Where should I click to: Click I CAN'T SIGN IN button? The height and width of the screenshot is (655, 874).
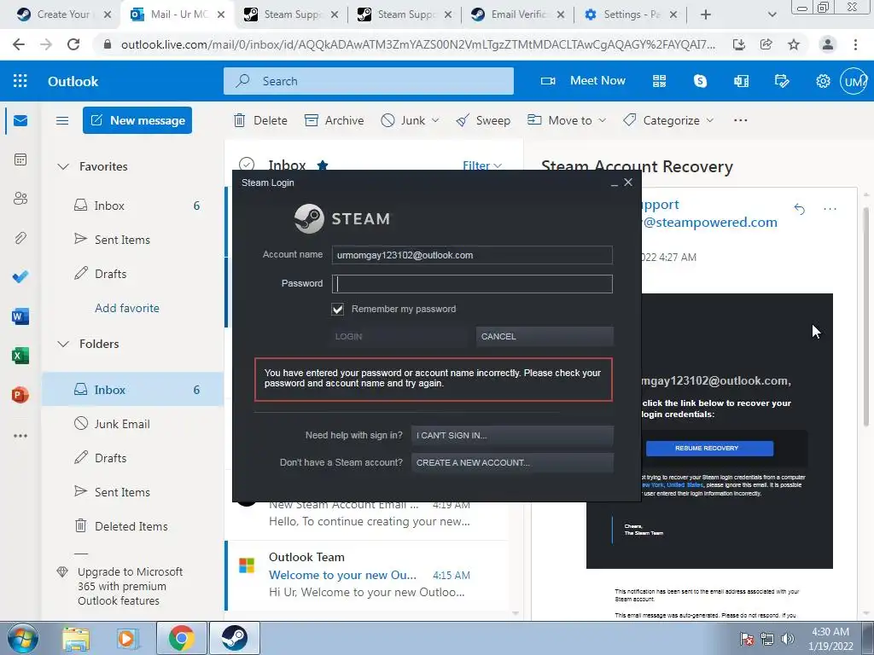512,436
